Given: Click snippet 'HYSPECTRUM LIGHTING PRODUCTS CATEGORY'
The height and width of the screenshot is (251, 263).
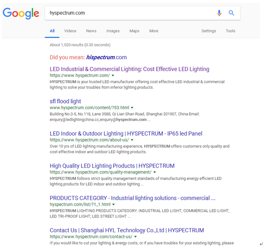Looking at the screenshot, I should 140,214.
